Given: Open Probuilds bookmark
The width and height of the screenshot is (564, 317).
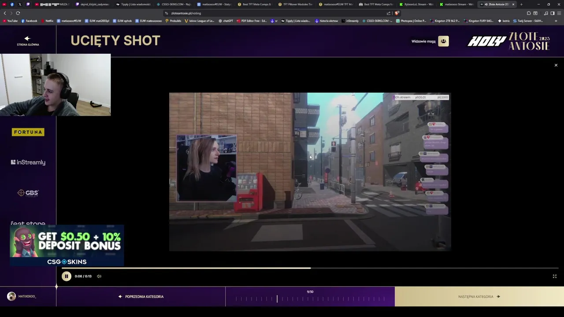Looking at the screenshot, I should point(173,21).
